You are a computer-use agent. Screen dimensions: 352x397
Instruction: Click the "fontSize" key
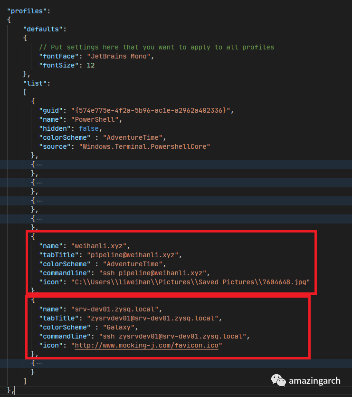pyautogui.click(x=59, y=65)
